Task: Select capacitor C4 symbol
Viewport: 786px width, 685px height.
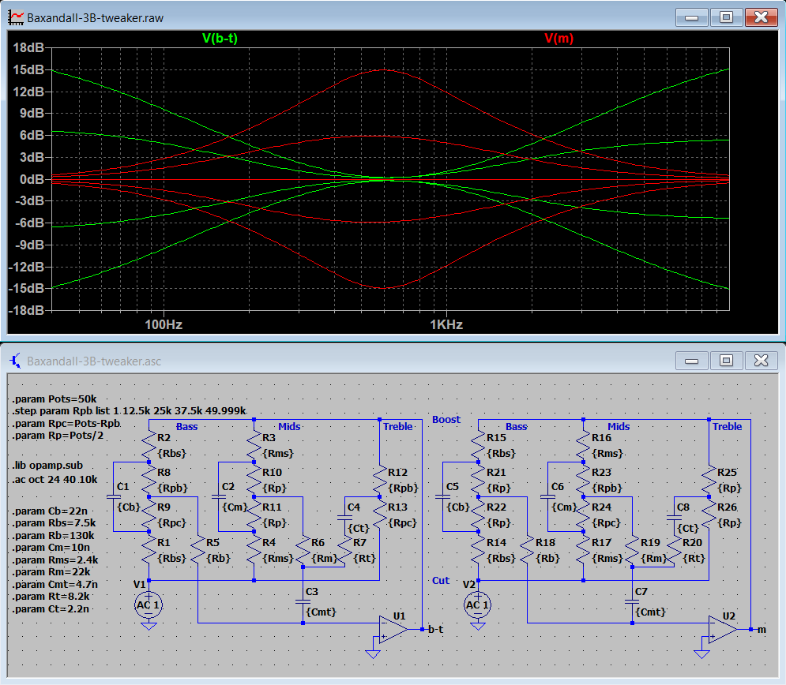Action: pos(344,517)
